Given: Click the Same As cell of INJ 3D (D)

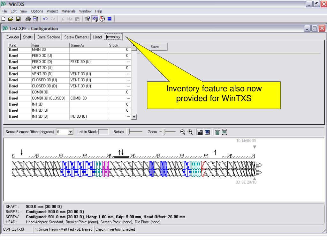Looking at the screenshot, I should [x=89, y=116].
